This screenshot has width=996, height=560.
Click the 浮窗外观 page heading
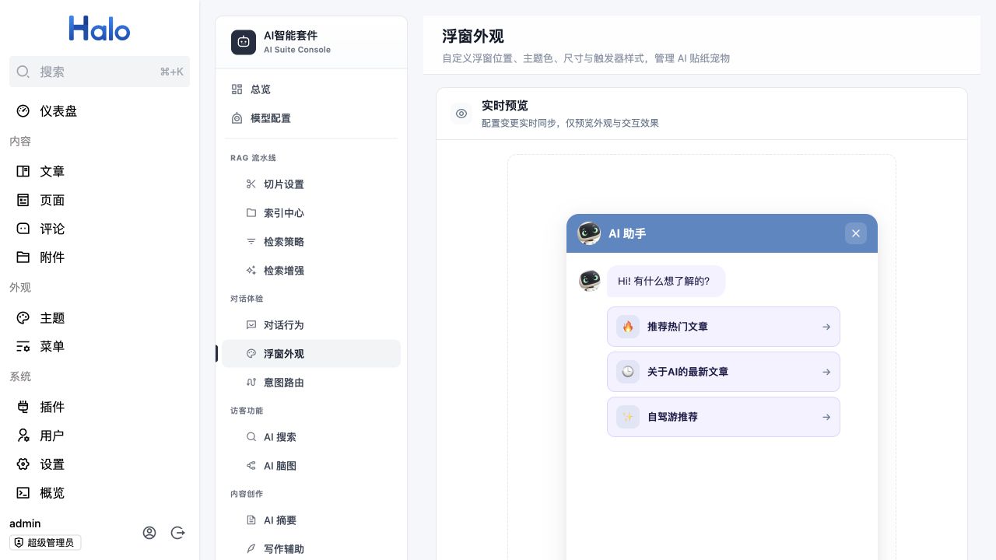473,37
